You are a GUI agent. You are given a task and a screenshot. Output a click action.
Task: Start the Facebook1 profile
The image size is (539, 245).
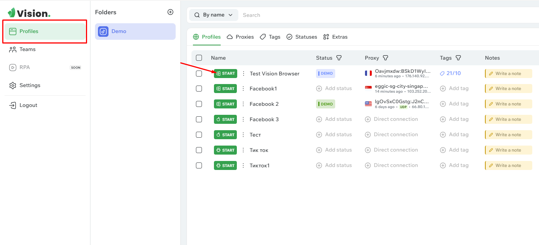click(x=226, y=89)
